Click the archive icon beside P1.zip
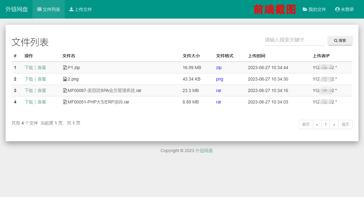Viewport: 364px width, 197px height. [65, 68]
